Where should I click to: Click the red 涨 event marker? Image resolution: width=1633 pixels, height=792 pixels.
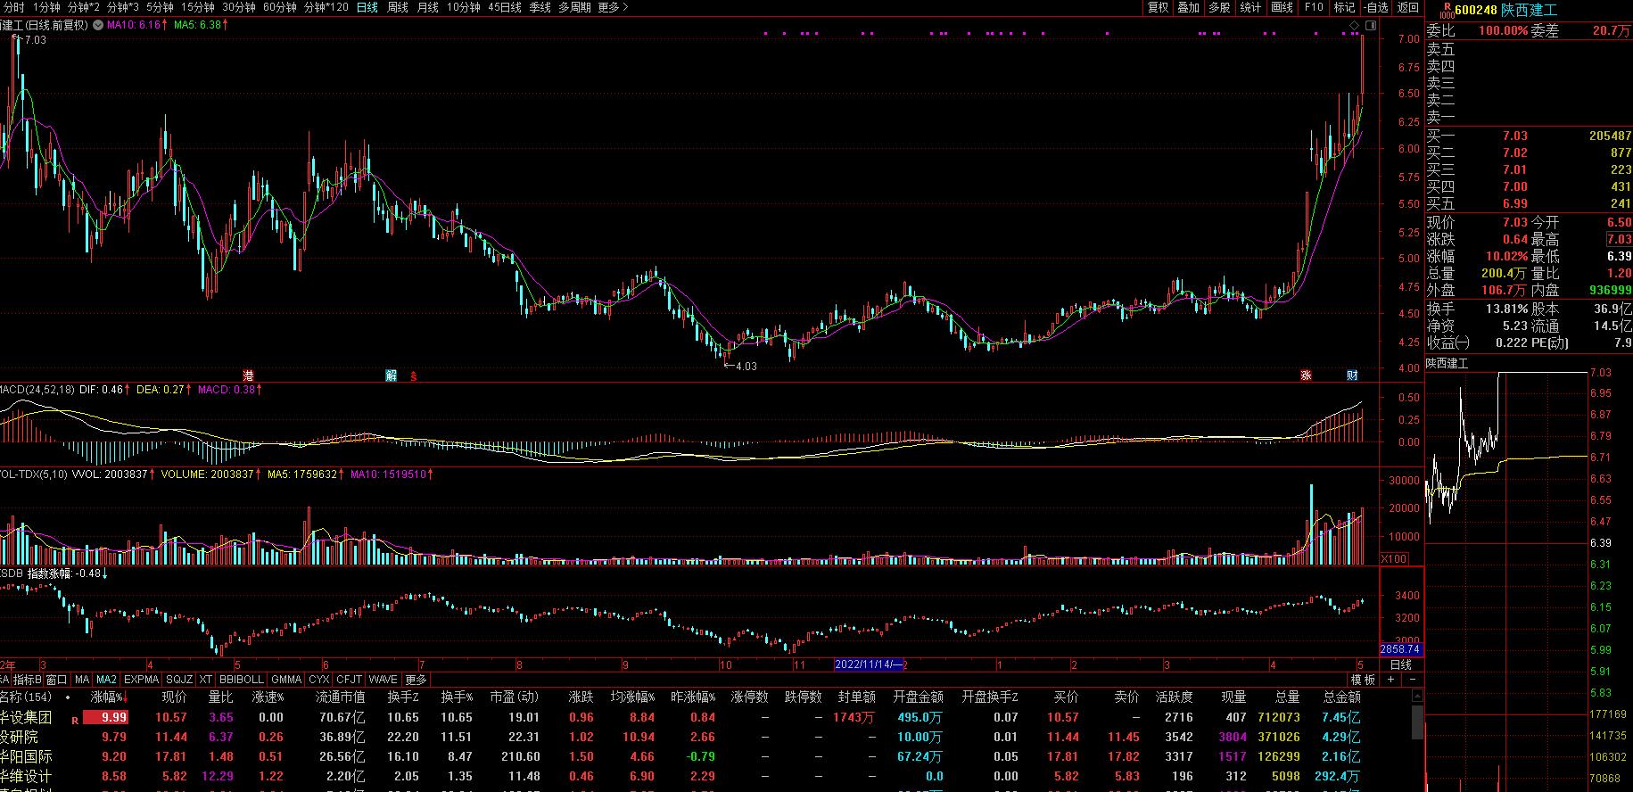pos(1307,375)
